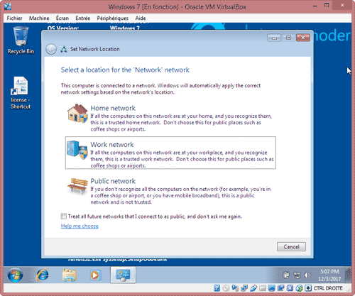Screen dimensions: 355x296
Task: Open the Entrée menu
Action: [x=83, y=18]
